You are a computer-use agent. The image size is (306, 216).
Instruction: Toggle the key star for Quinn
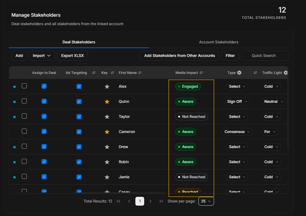(107, 102)
